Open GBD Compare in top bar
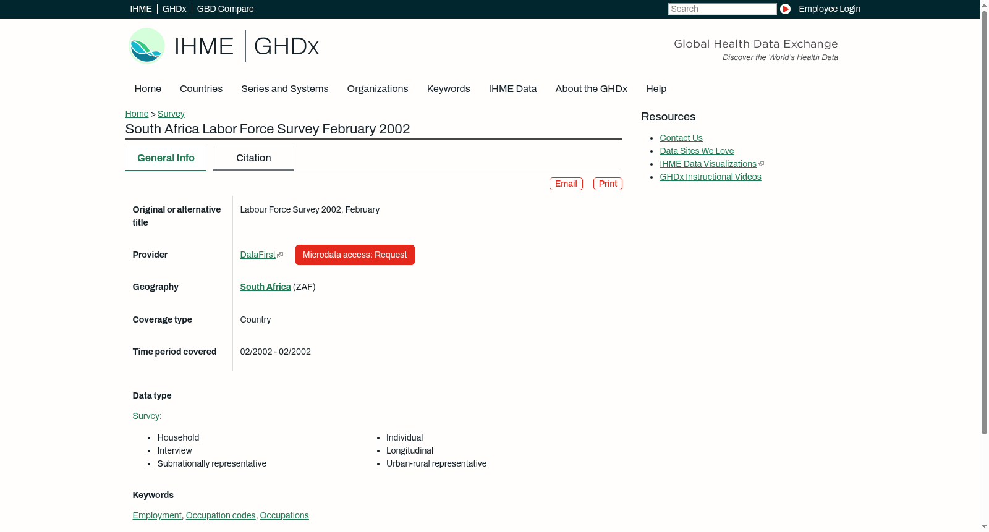The width and height of the screenshot is (989, 532). click(x=226, y=9)
